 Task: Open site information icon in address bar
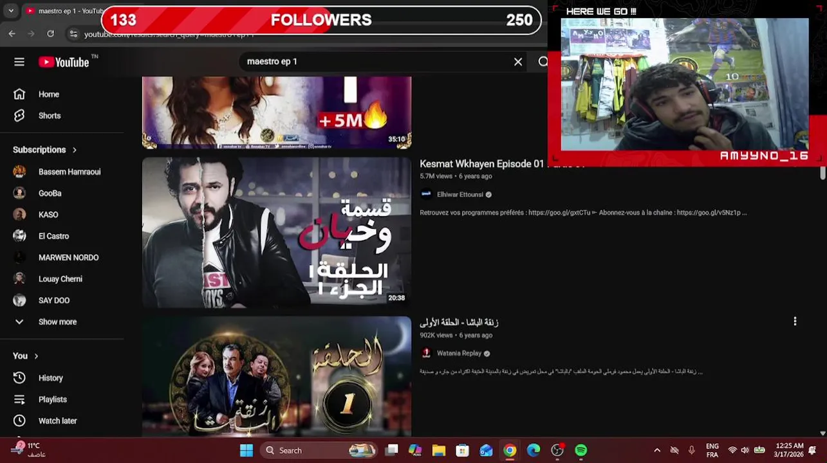click(x=73, y=34)
